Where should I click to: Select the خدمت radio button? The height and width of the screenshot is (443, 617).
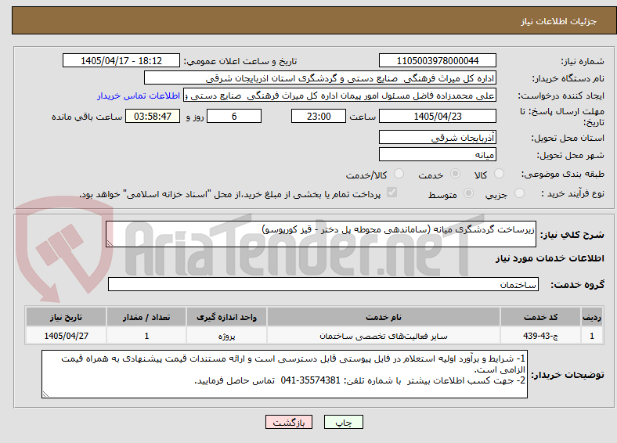coord(455,174)
